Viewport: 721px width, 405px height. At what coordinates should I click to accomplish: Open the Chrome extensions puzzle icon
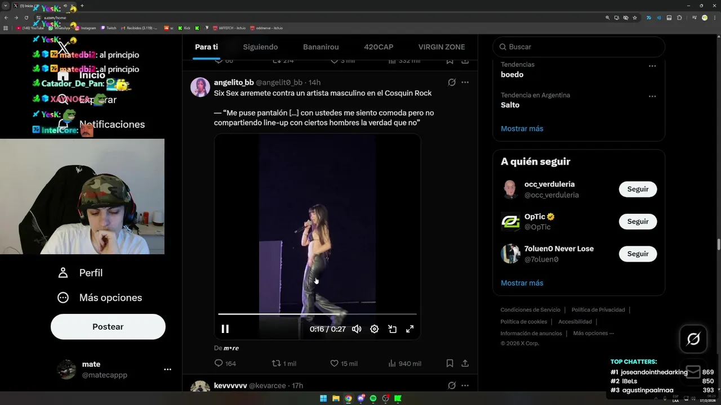point(679,17)
